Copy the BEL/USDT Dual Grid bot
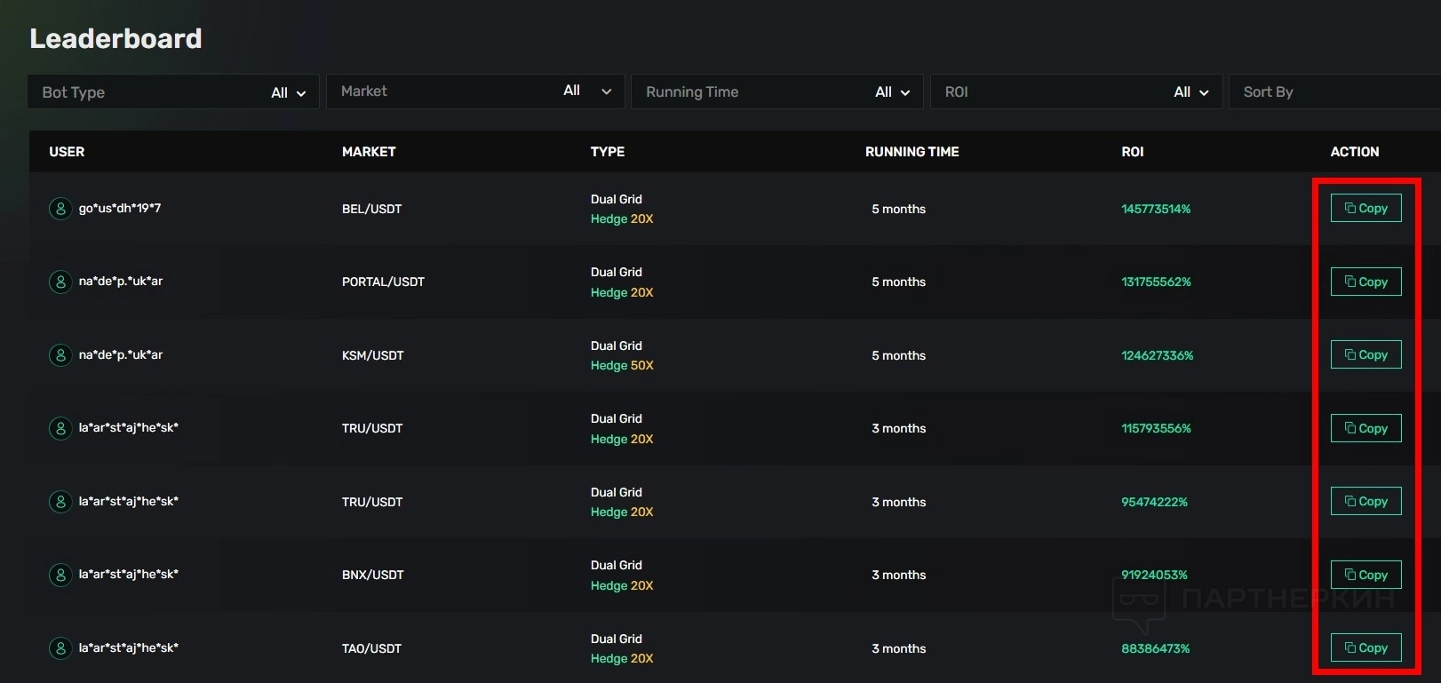This screenshot has height=683, width=1441. click(1365, 209)
